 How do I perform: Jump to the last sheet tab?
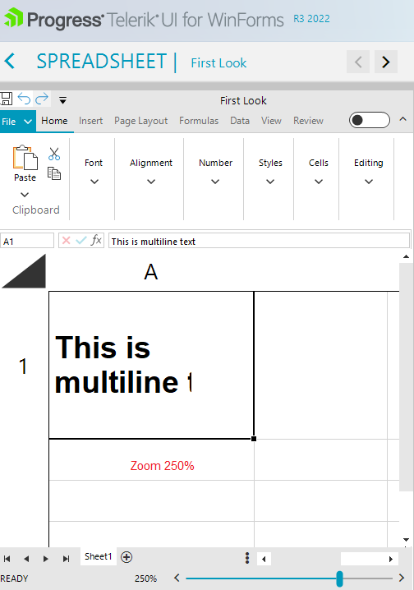point(67,559)
